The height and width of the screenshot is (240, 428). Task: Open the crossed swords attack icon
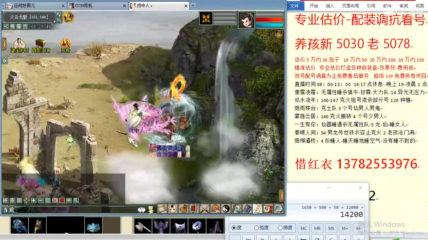point(204,209)
